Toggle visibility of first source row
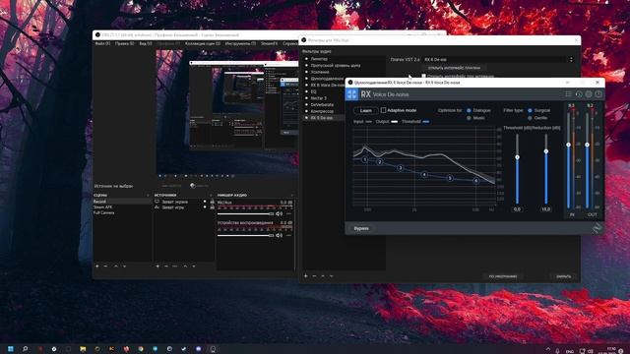The width and height of the screenshot is (630, 354). [x=205, y=202]
